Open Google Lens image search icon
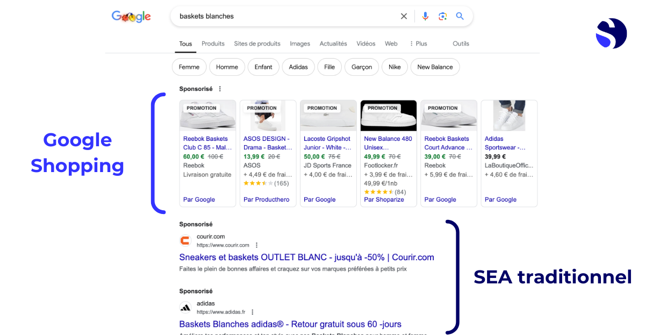645x335 pixels. (442, 16)
